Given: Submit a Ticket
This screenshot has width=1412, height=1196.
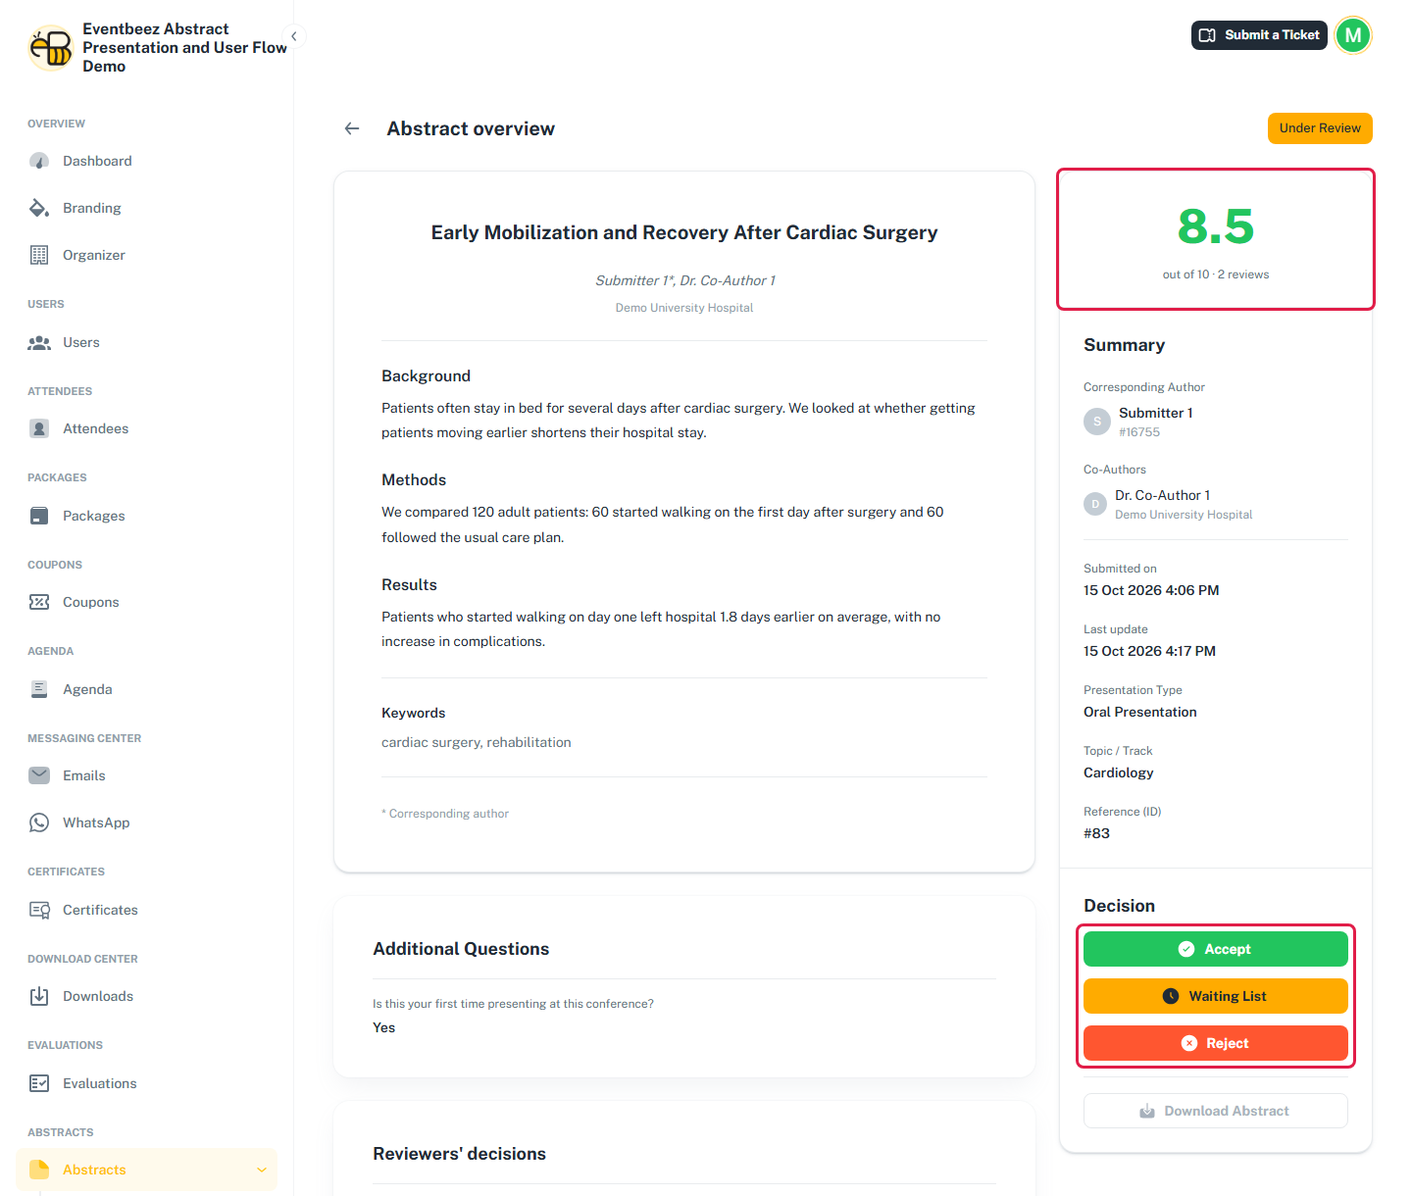Looking at the screenshot, I should tap(1259, 35).
